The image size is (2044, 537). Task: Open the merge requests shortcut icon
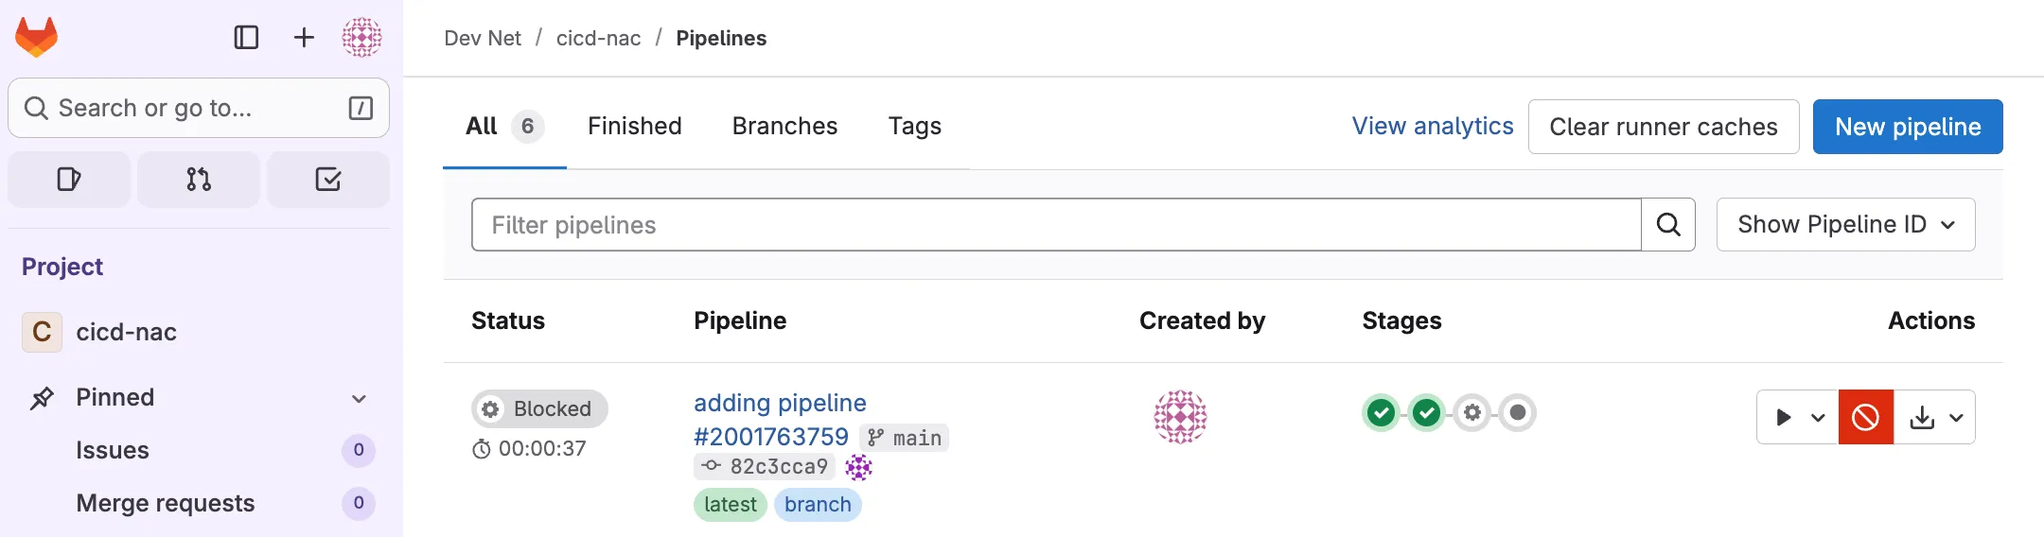click(199, 179)
